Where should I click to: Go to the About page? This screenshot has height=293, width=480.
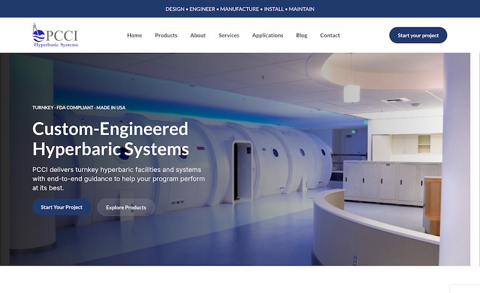tap(198, 35)
